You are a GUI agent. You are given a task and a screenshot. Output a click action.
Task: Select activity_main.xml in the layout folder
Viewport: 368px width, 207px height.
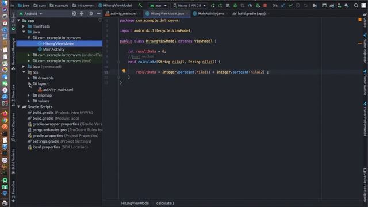(x=58, y=90)
